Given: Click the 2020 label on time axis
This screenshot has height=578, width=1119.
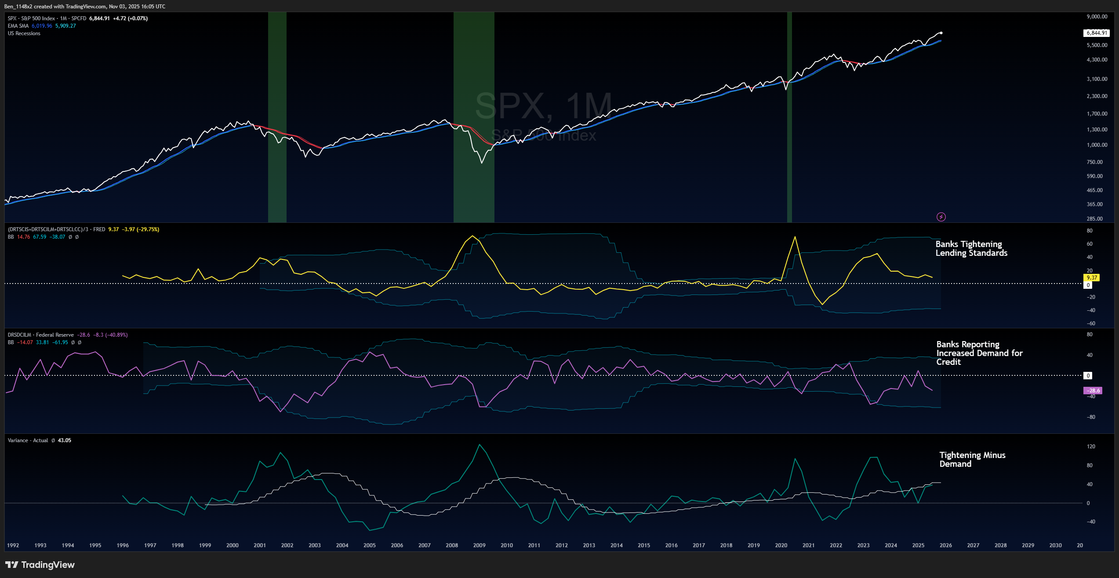Looking at the screenshot, I should coord(781,545).
